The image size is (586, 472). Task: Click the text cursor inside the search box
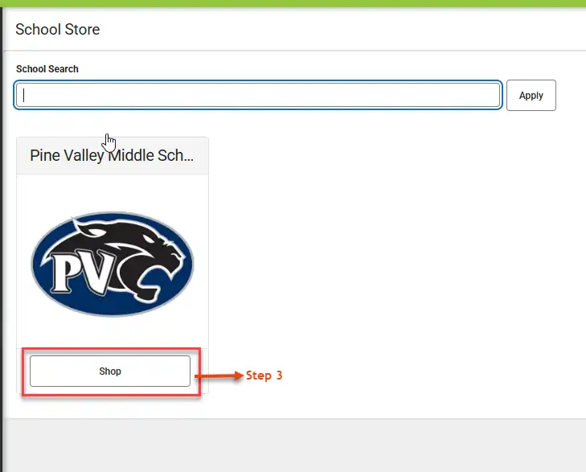click(23, 96)
